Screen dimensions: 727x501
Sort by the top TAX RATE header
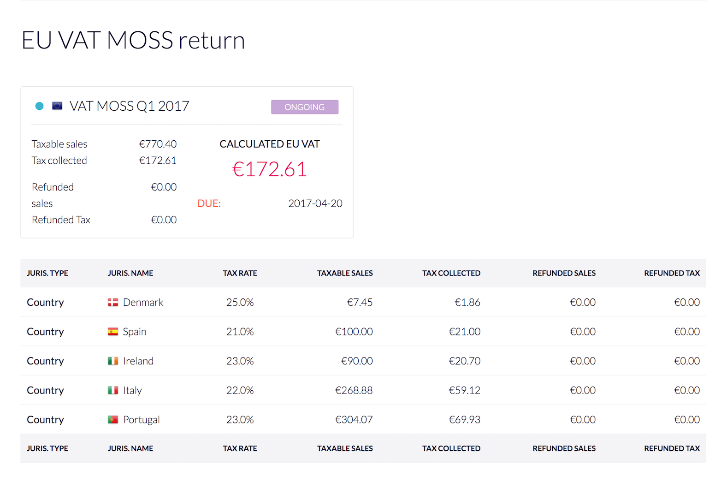pyautogui.click(x=240, y=273)
